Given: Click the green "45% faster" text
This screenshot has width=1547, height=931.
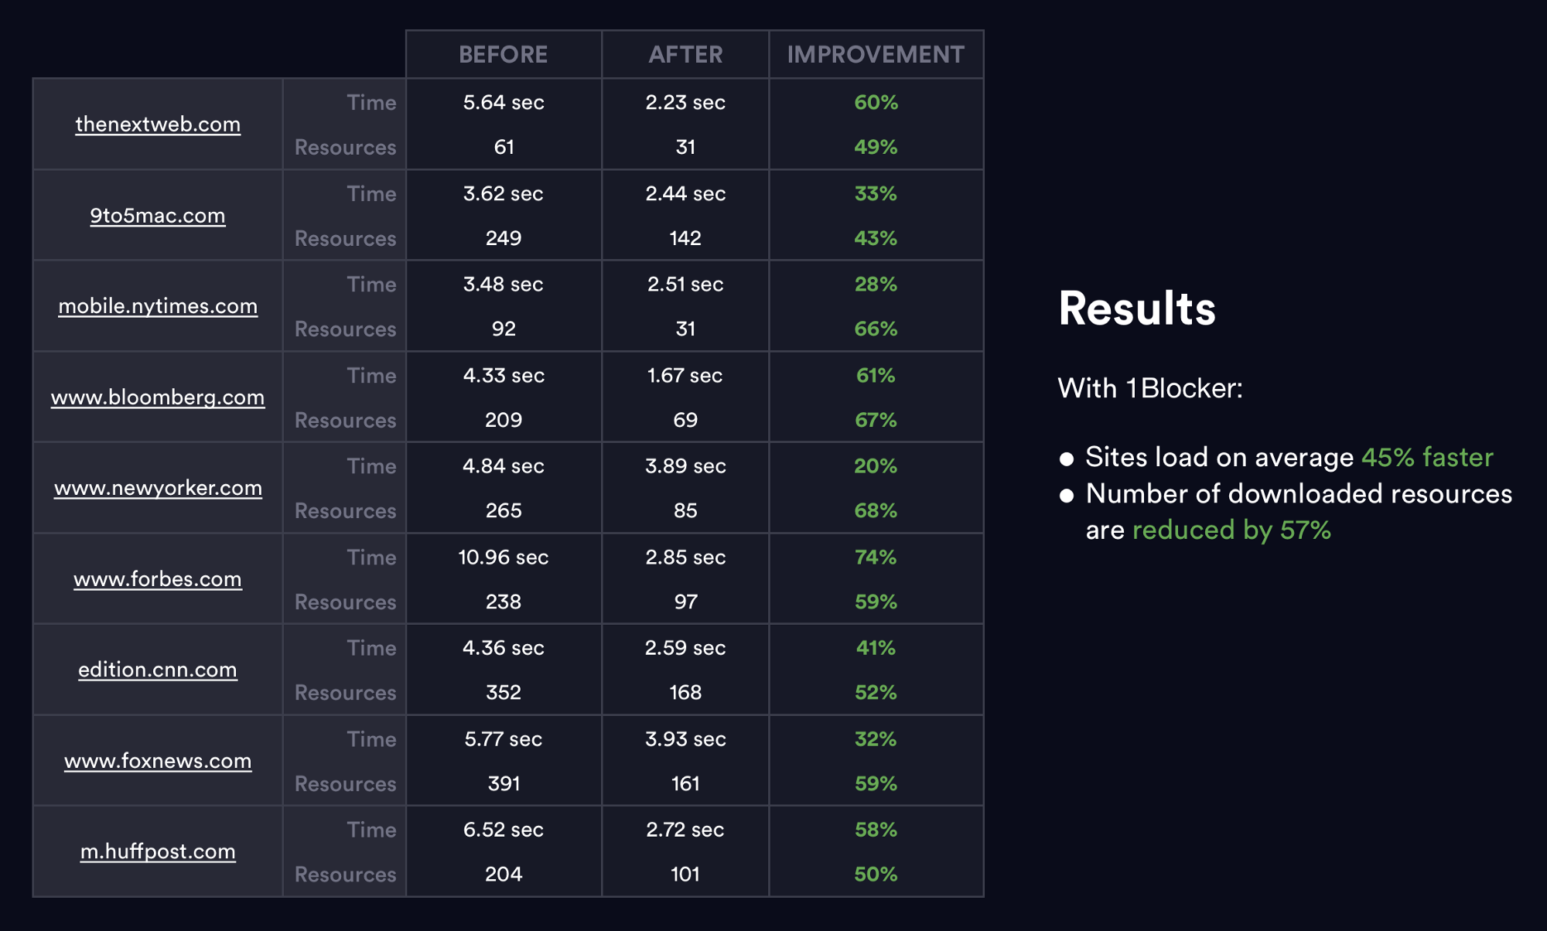Looking at the screenshot, I should (1427, 457).
